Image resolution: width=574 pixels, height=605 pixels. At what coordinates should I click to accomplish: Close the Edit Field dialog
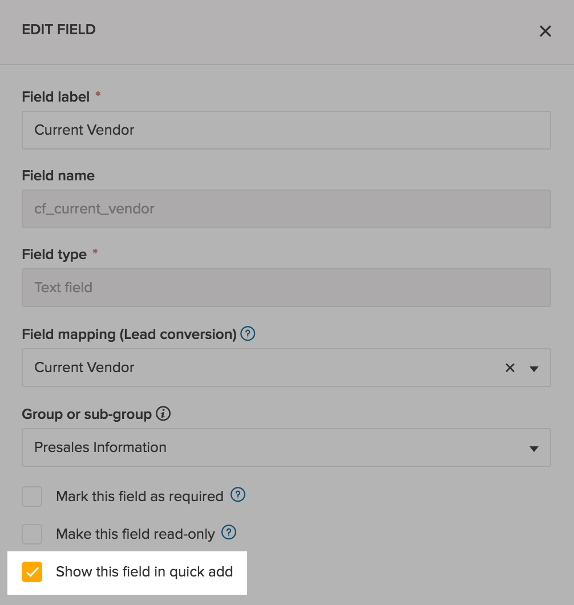pyautogui.click(x=545, y=31)
